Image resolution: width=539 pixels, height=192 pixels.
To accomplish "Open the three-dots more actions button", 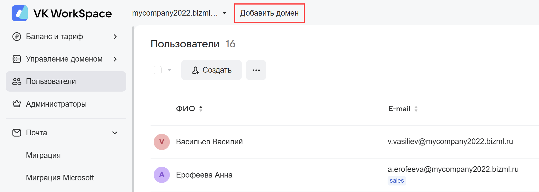I will pyautogui.click(x=256, y=70).
